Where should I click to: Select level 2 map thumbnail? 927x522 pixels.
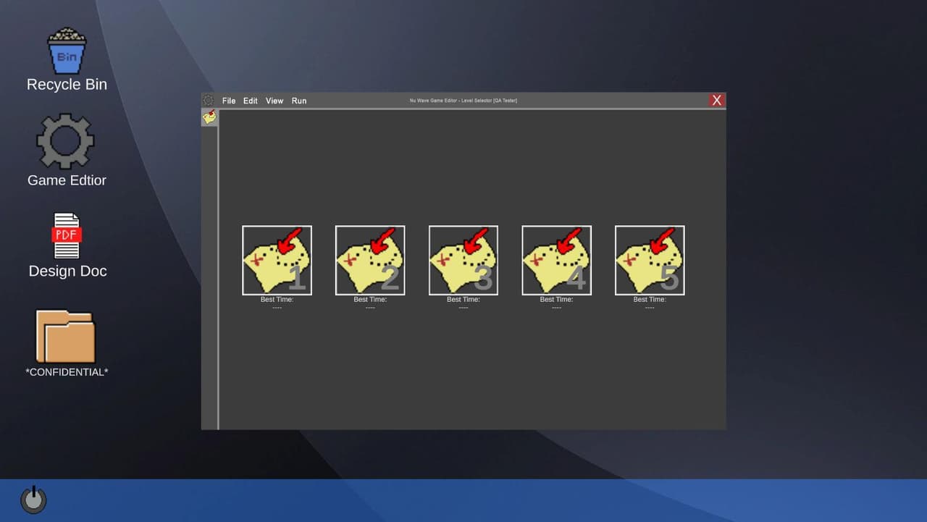[x=370, y=261]
